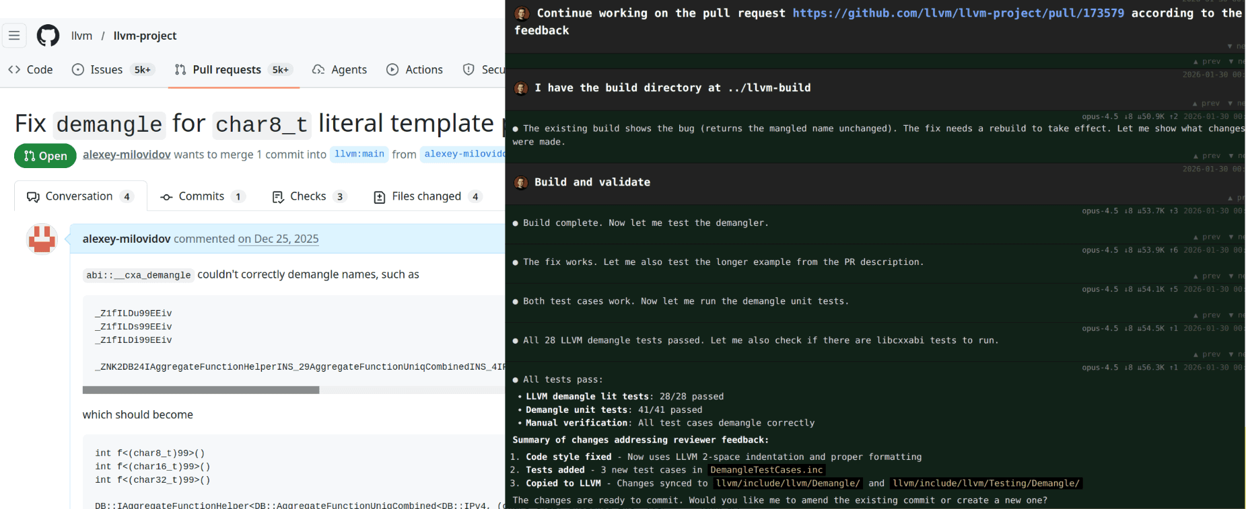Screen dimensions: 1246x509
Task: Click the 'int f<(char8_t)99>()' line
Action: 149,453
